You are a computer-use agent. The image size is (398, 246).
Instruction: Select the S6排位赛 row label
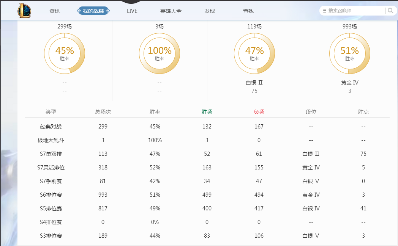coord(51,195)
